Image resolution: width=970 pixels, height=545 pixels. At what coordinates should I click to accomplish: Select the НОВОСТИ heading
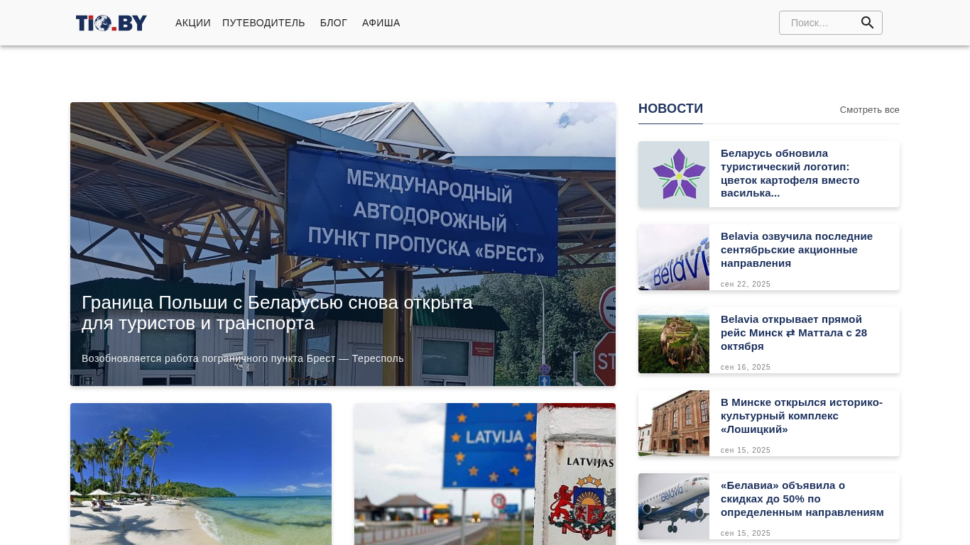pyautogui.click(x=670, y=109)
